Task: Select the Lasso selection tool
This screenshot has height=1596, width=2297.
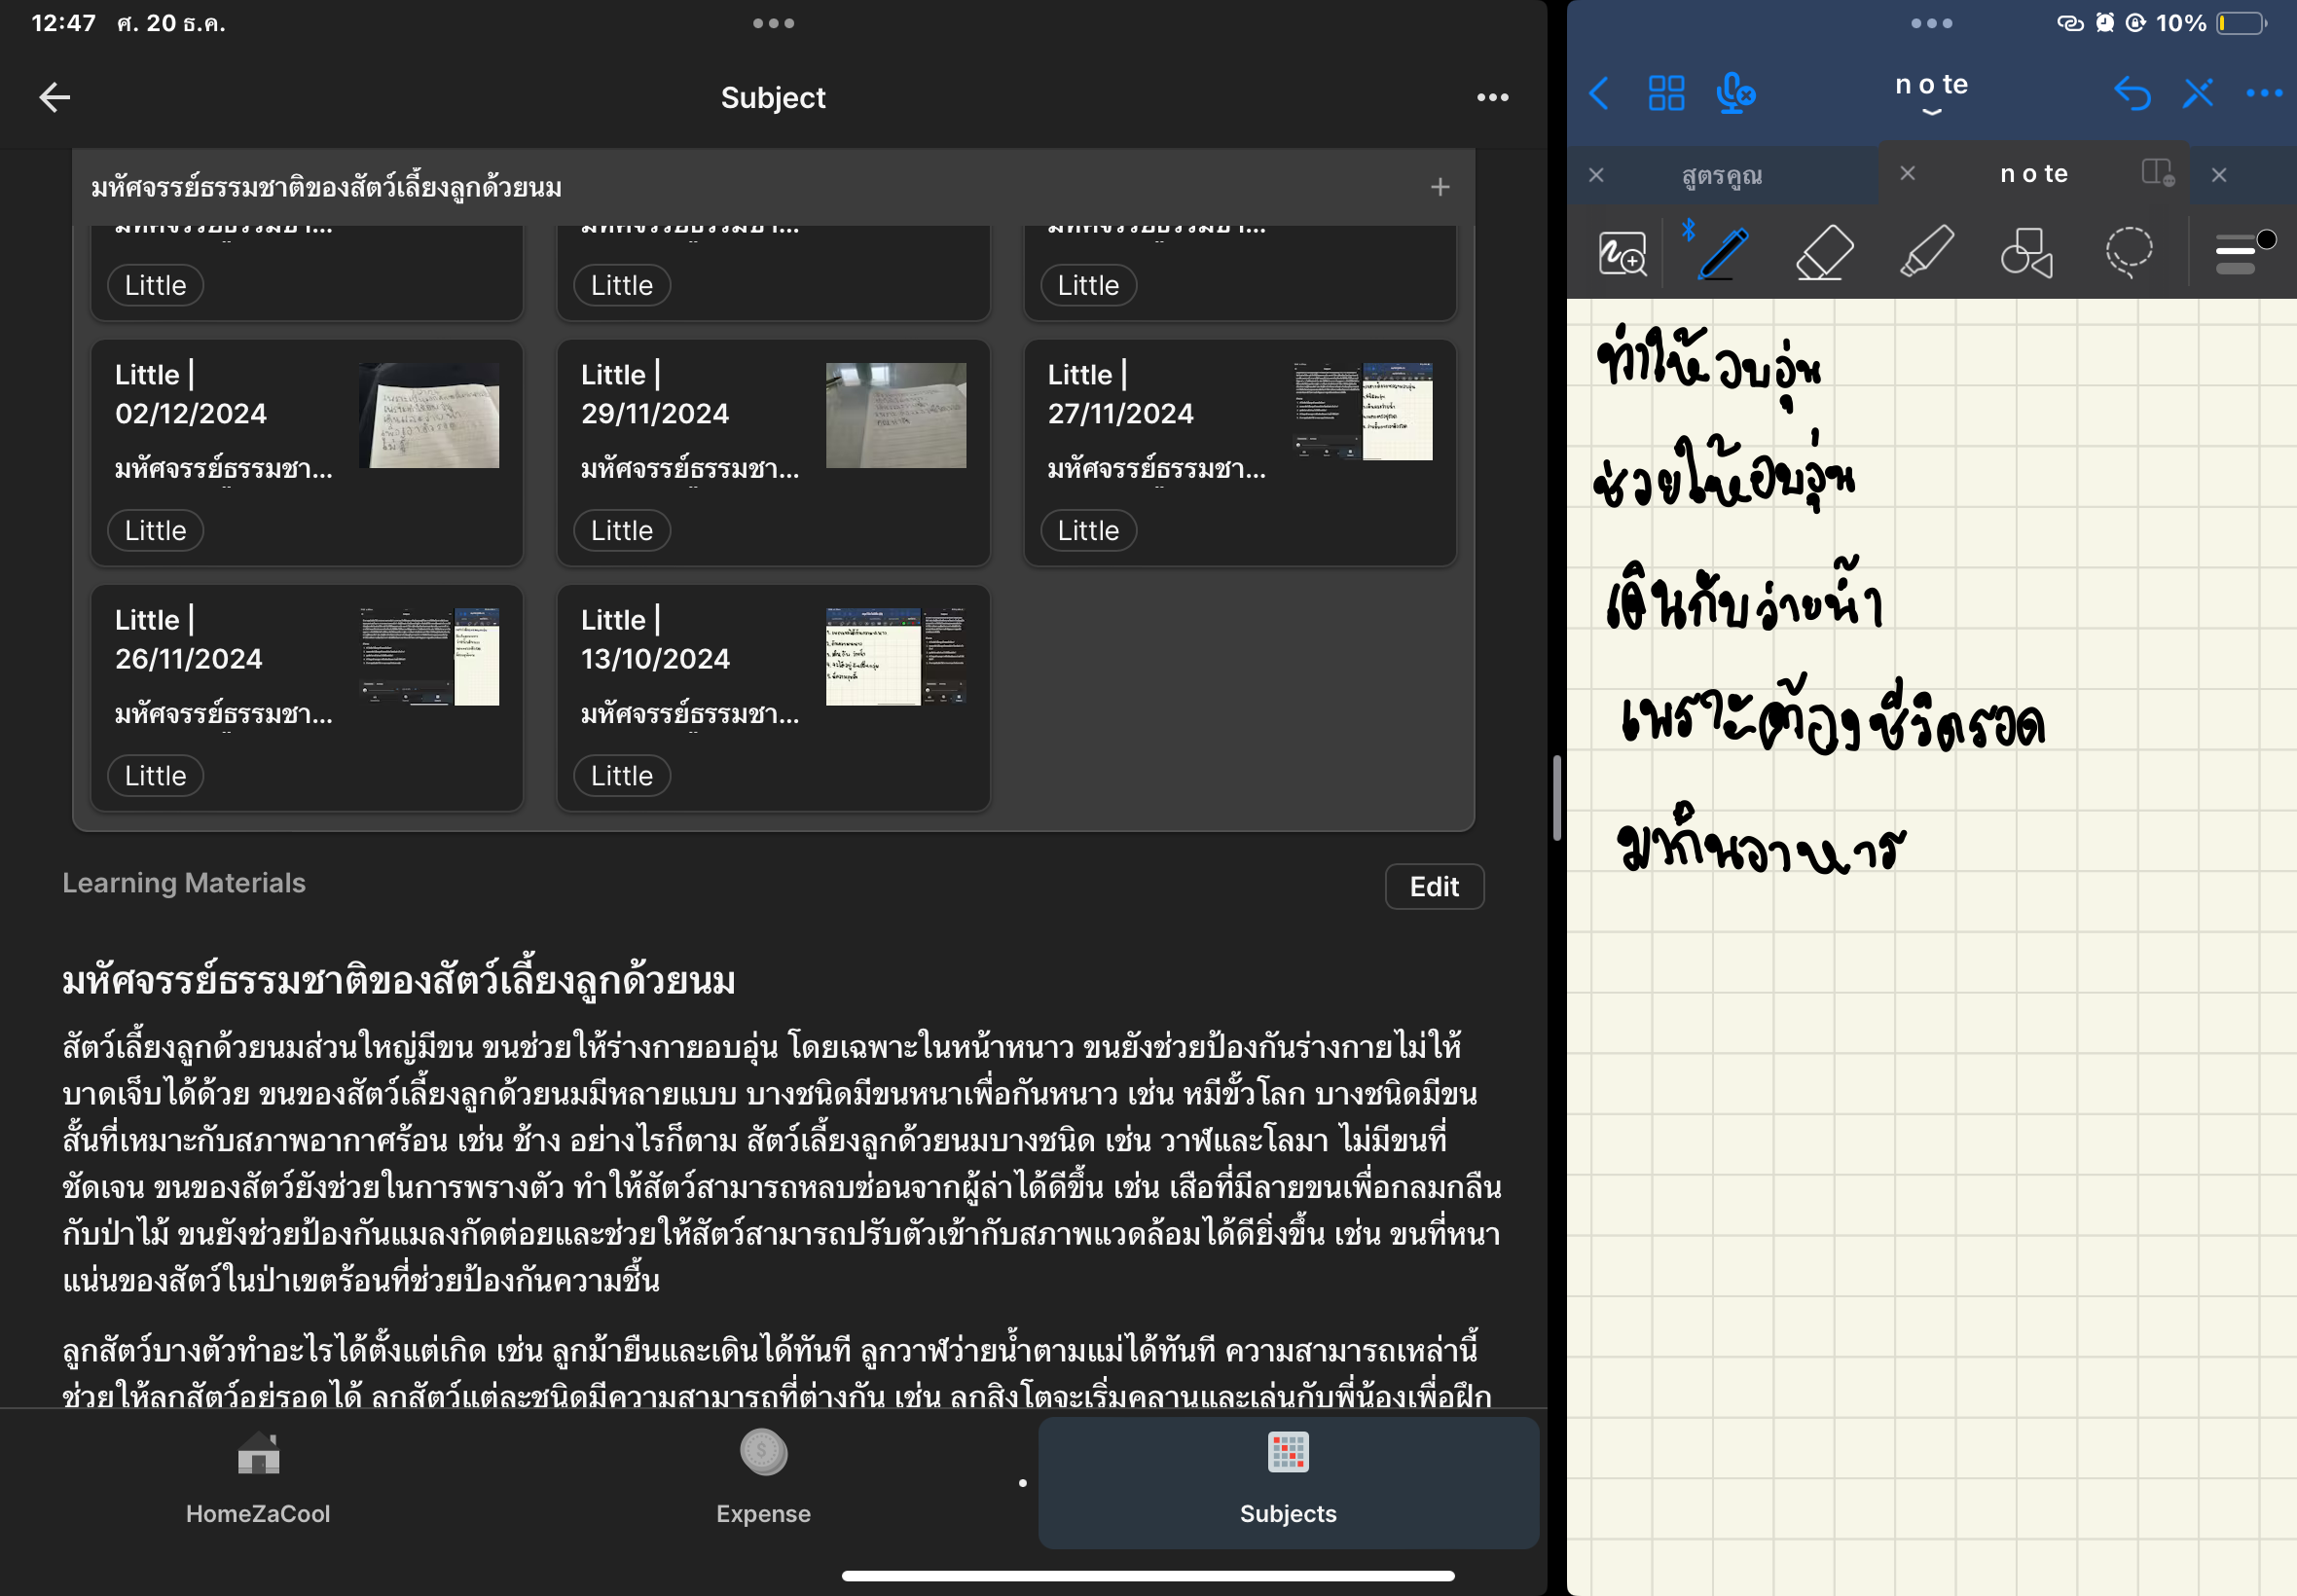Action: pos(2129,252)
